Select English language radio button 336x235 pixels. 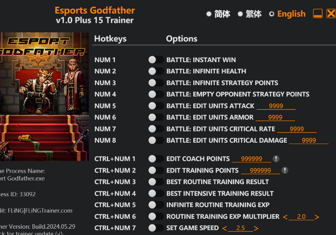click(272, 14)
